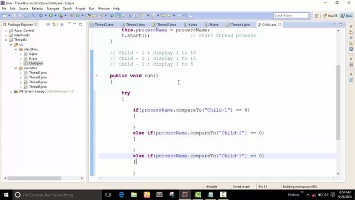Open Task View on the taskbar
Viewport: 355px width, 200px height.
coord(108,195)
